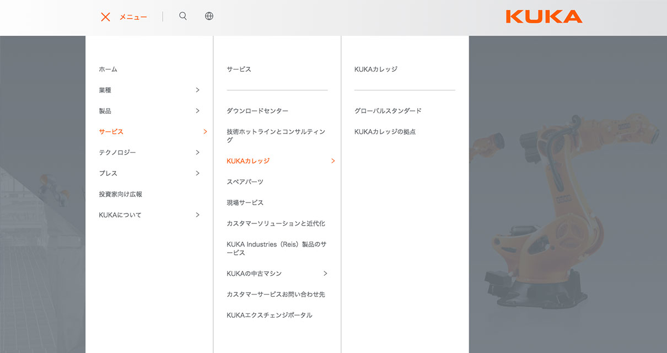
Task: Click the KUKA logo
Action: [544, 17]
